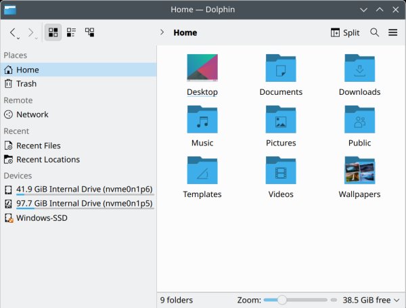Select the 41.9 GiB Internal Drive
The image size is (406, 308).
click(78, 190)
